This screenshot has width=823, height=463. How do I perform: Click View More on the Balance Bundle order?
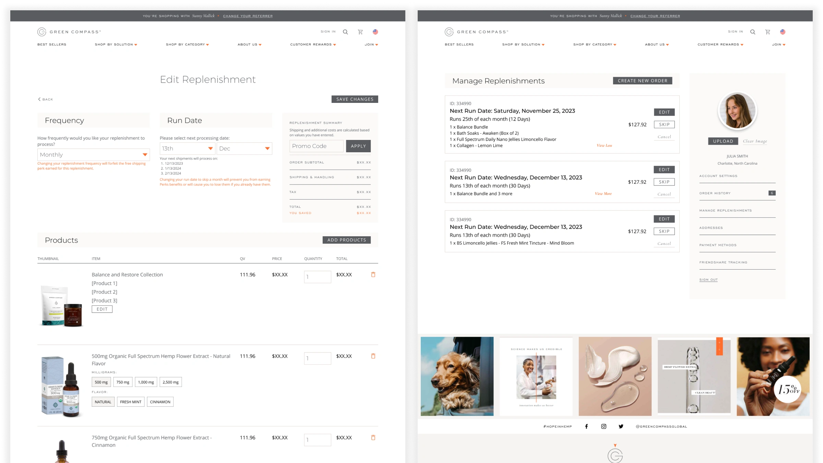tap(603, 194)
